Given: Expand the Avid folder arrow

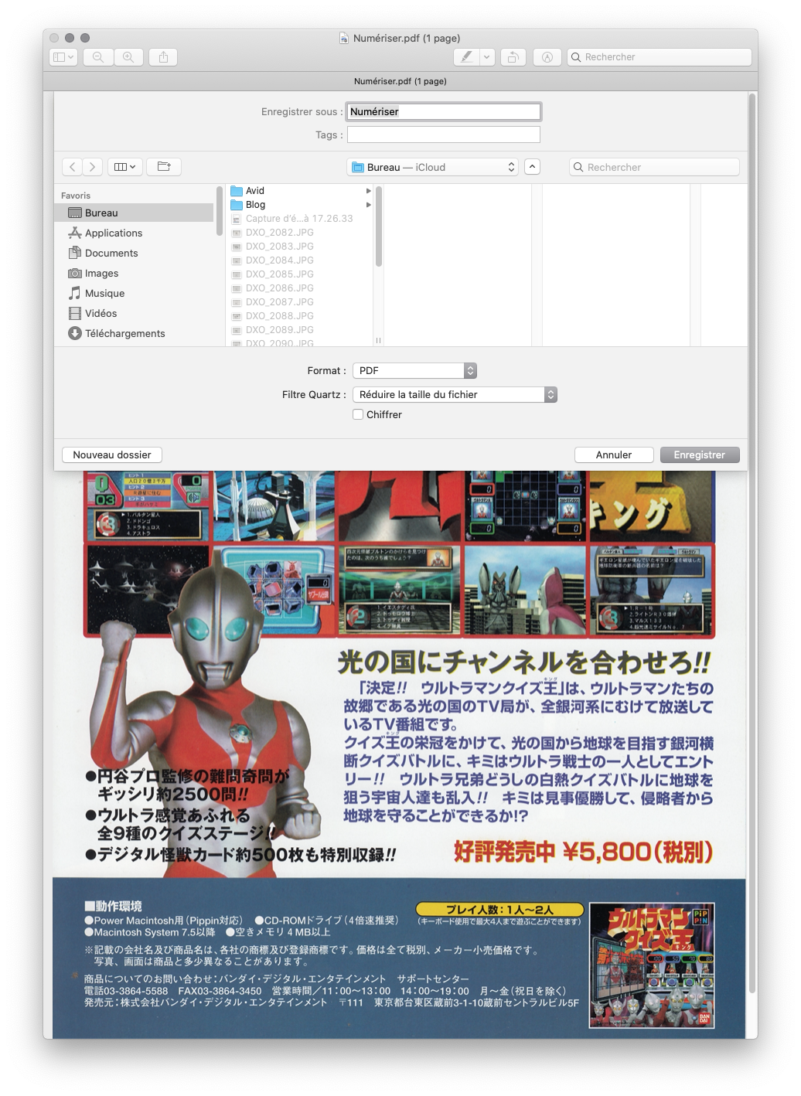Looking at the screenshot, I should pos(369,191).
